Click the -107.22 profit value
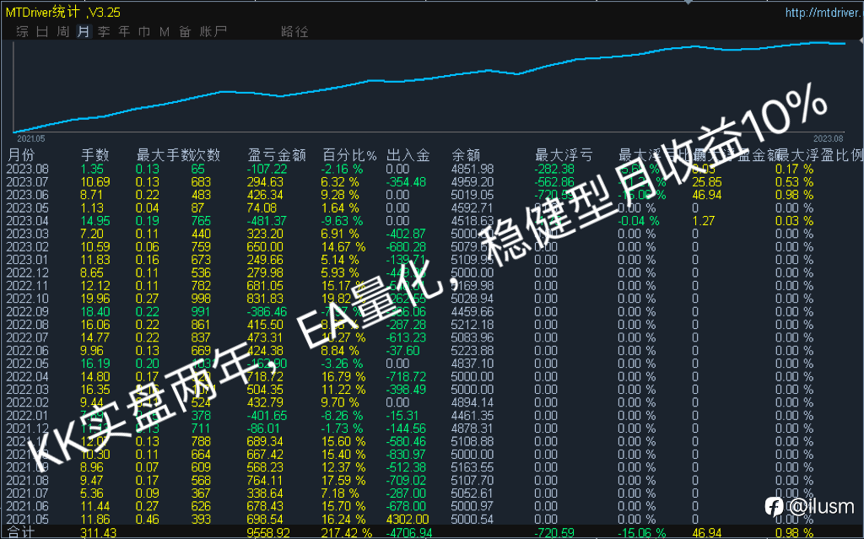Screen dimensions: 864x539 tap(267, 170)
